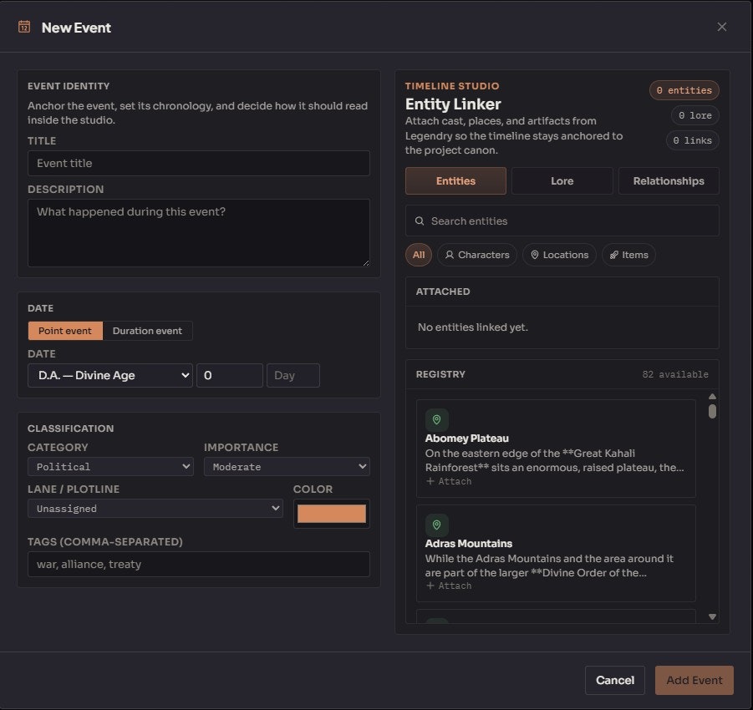Click Adras Mountains location pin icon
Screen dimensions: 753x710
436,525
